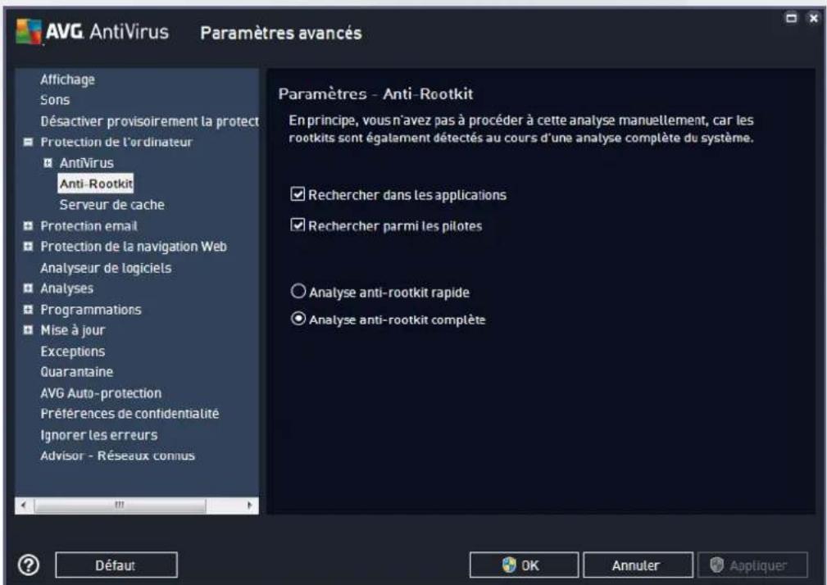The height and width of the screenshot is (585, 827).
Task: Click the sidebar scroll right arrow
Action: tap(250, 506)
